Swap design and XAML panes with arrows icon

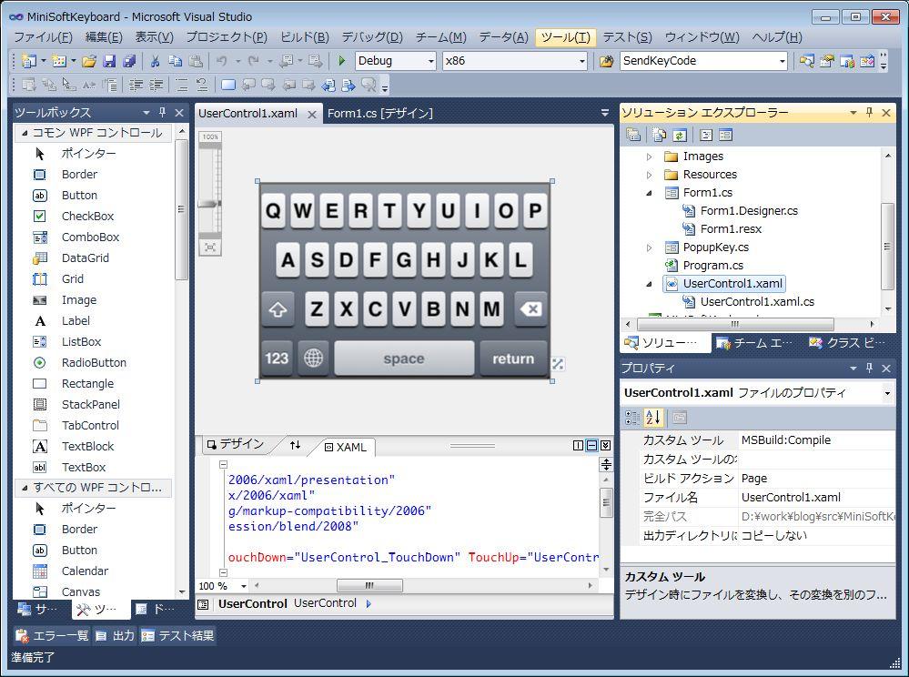pyautogui.click(x=295, y=445)
